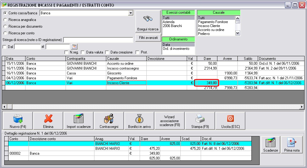Tick the Data creazione checkbox
The width and height of the screenshot is (307, 168).
107,52
